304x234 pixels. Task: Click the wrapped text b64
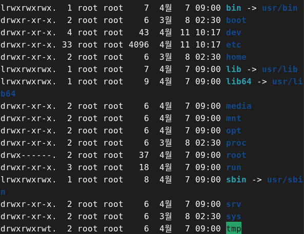point(8,93)
